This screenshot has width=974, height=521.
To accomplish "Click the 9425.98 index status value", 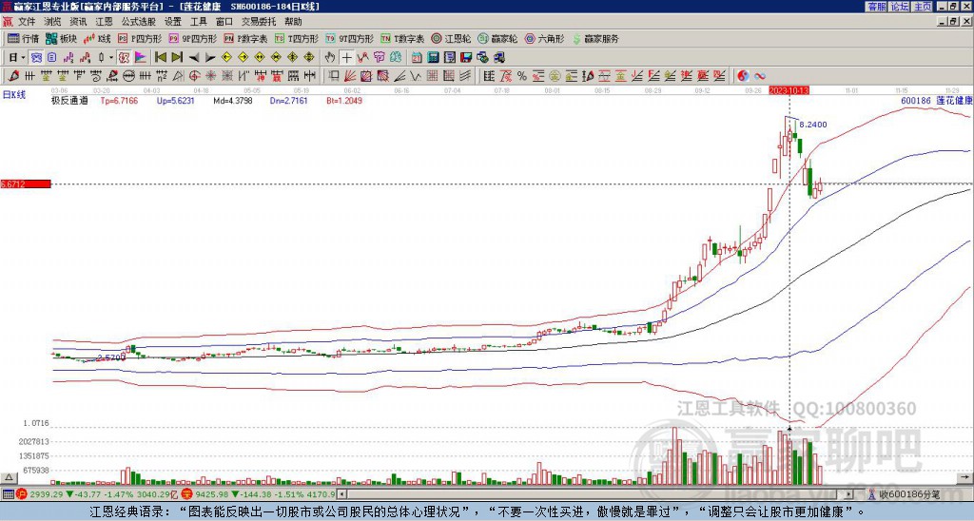I will (x=213, y=494).
